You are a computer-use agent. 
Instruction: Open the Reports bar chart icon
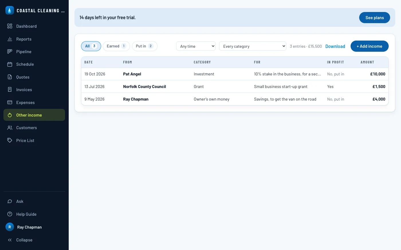10,39
